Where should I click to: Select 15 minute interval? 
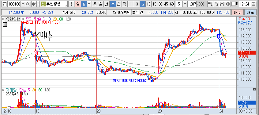click(154, 4)
